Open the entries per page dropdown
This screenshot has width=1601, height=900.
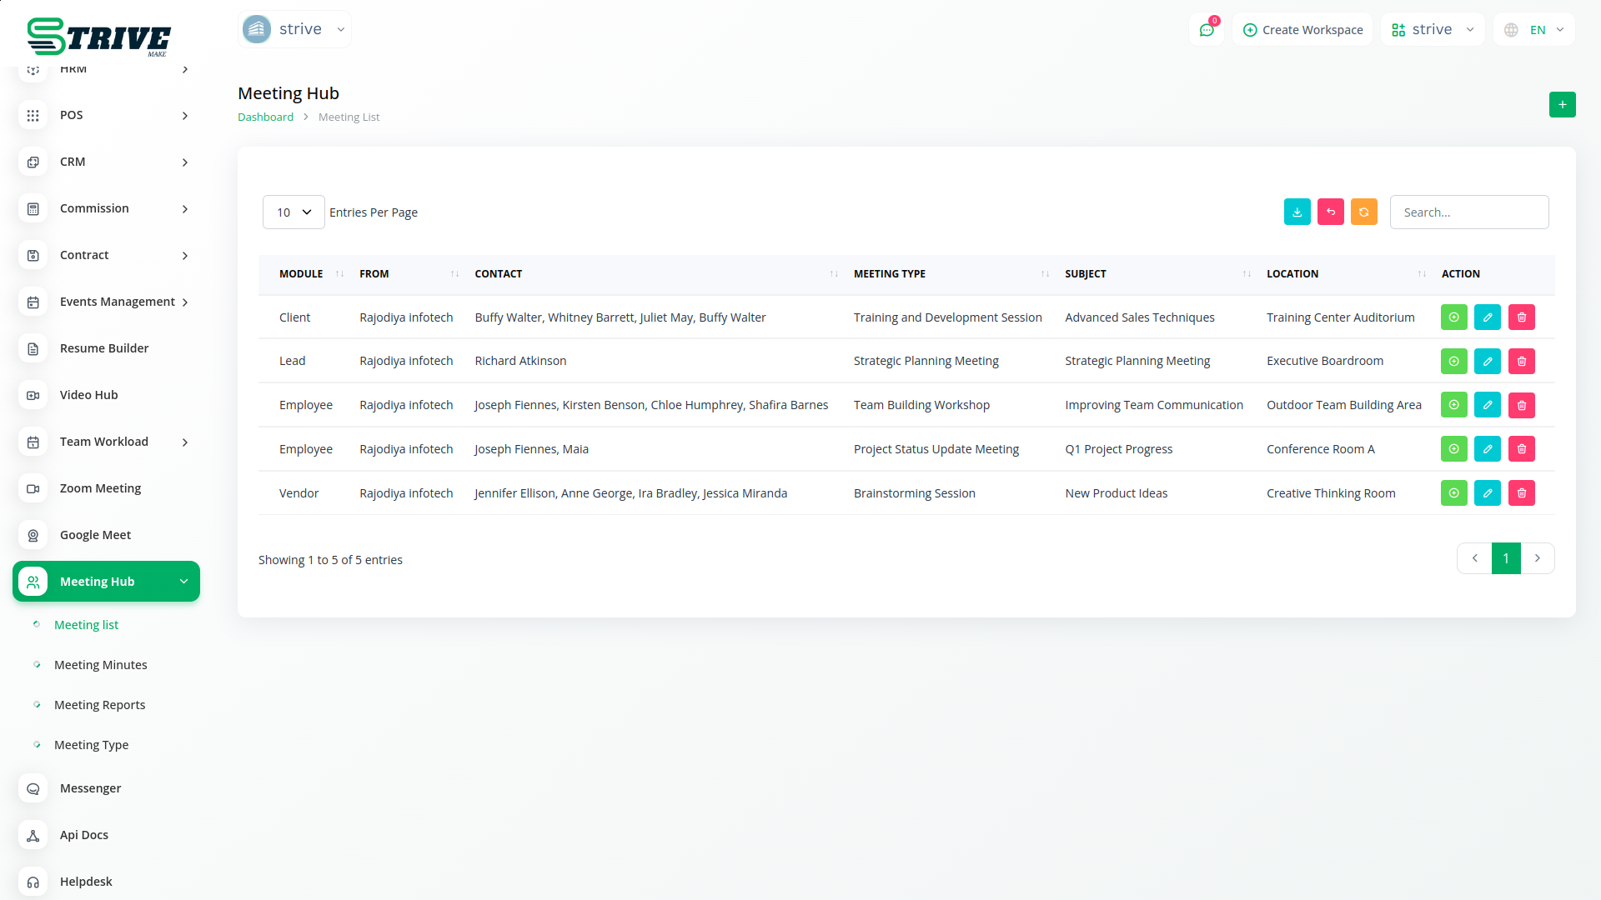(294, 212)
